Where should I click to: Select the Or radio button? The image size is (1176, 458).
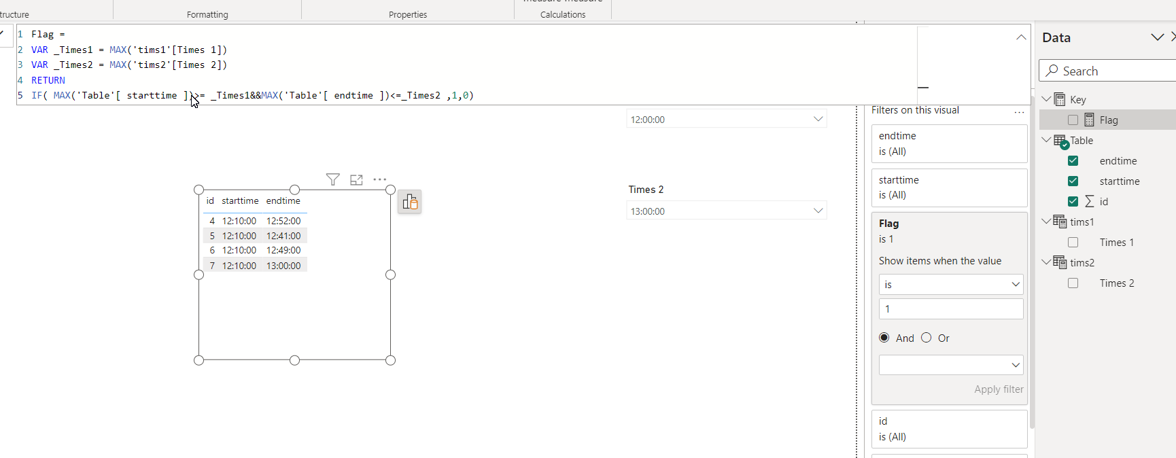926,338
